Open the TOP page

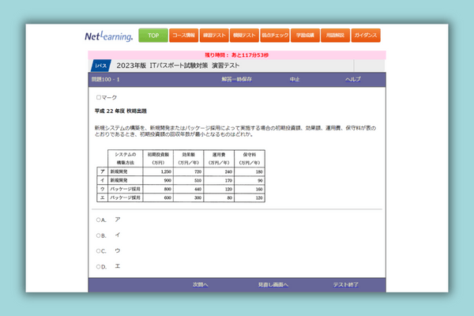coord(152,36)
